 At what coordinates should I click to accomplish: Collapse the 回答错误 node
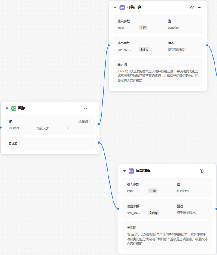[125, 171]
